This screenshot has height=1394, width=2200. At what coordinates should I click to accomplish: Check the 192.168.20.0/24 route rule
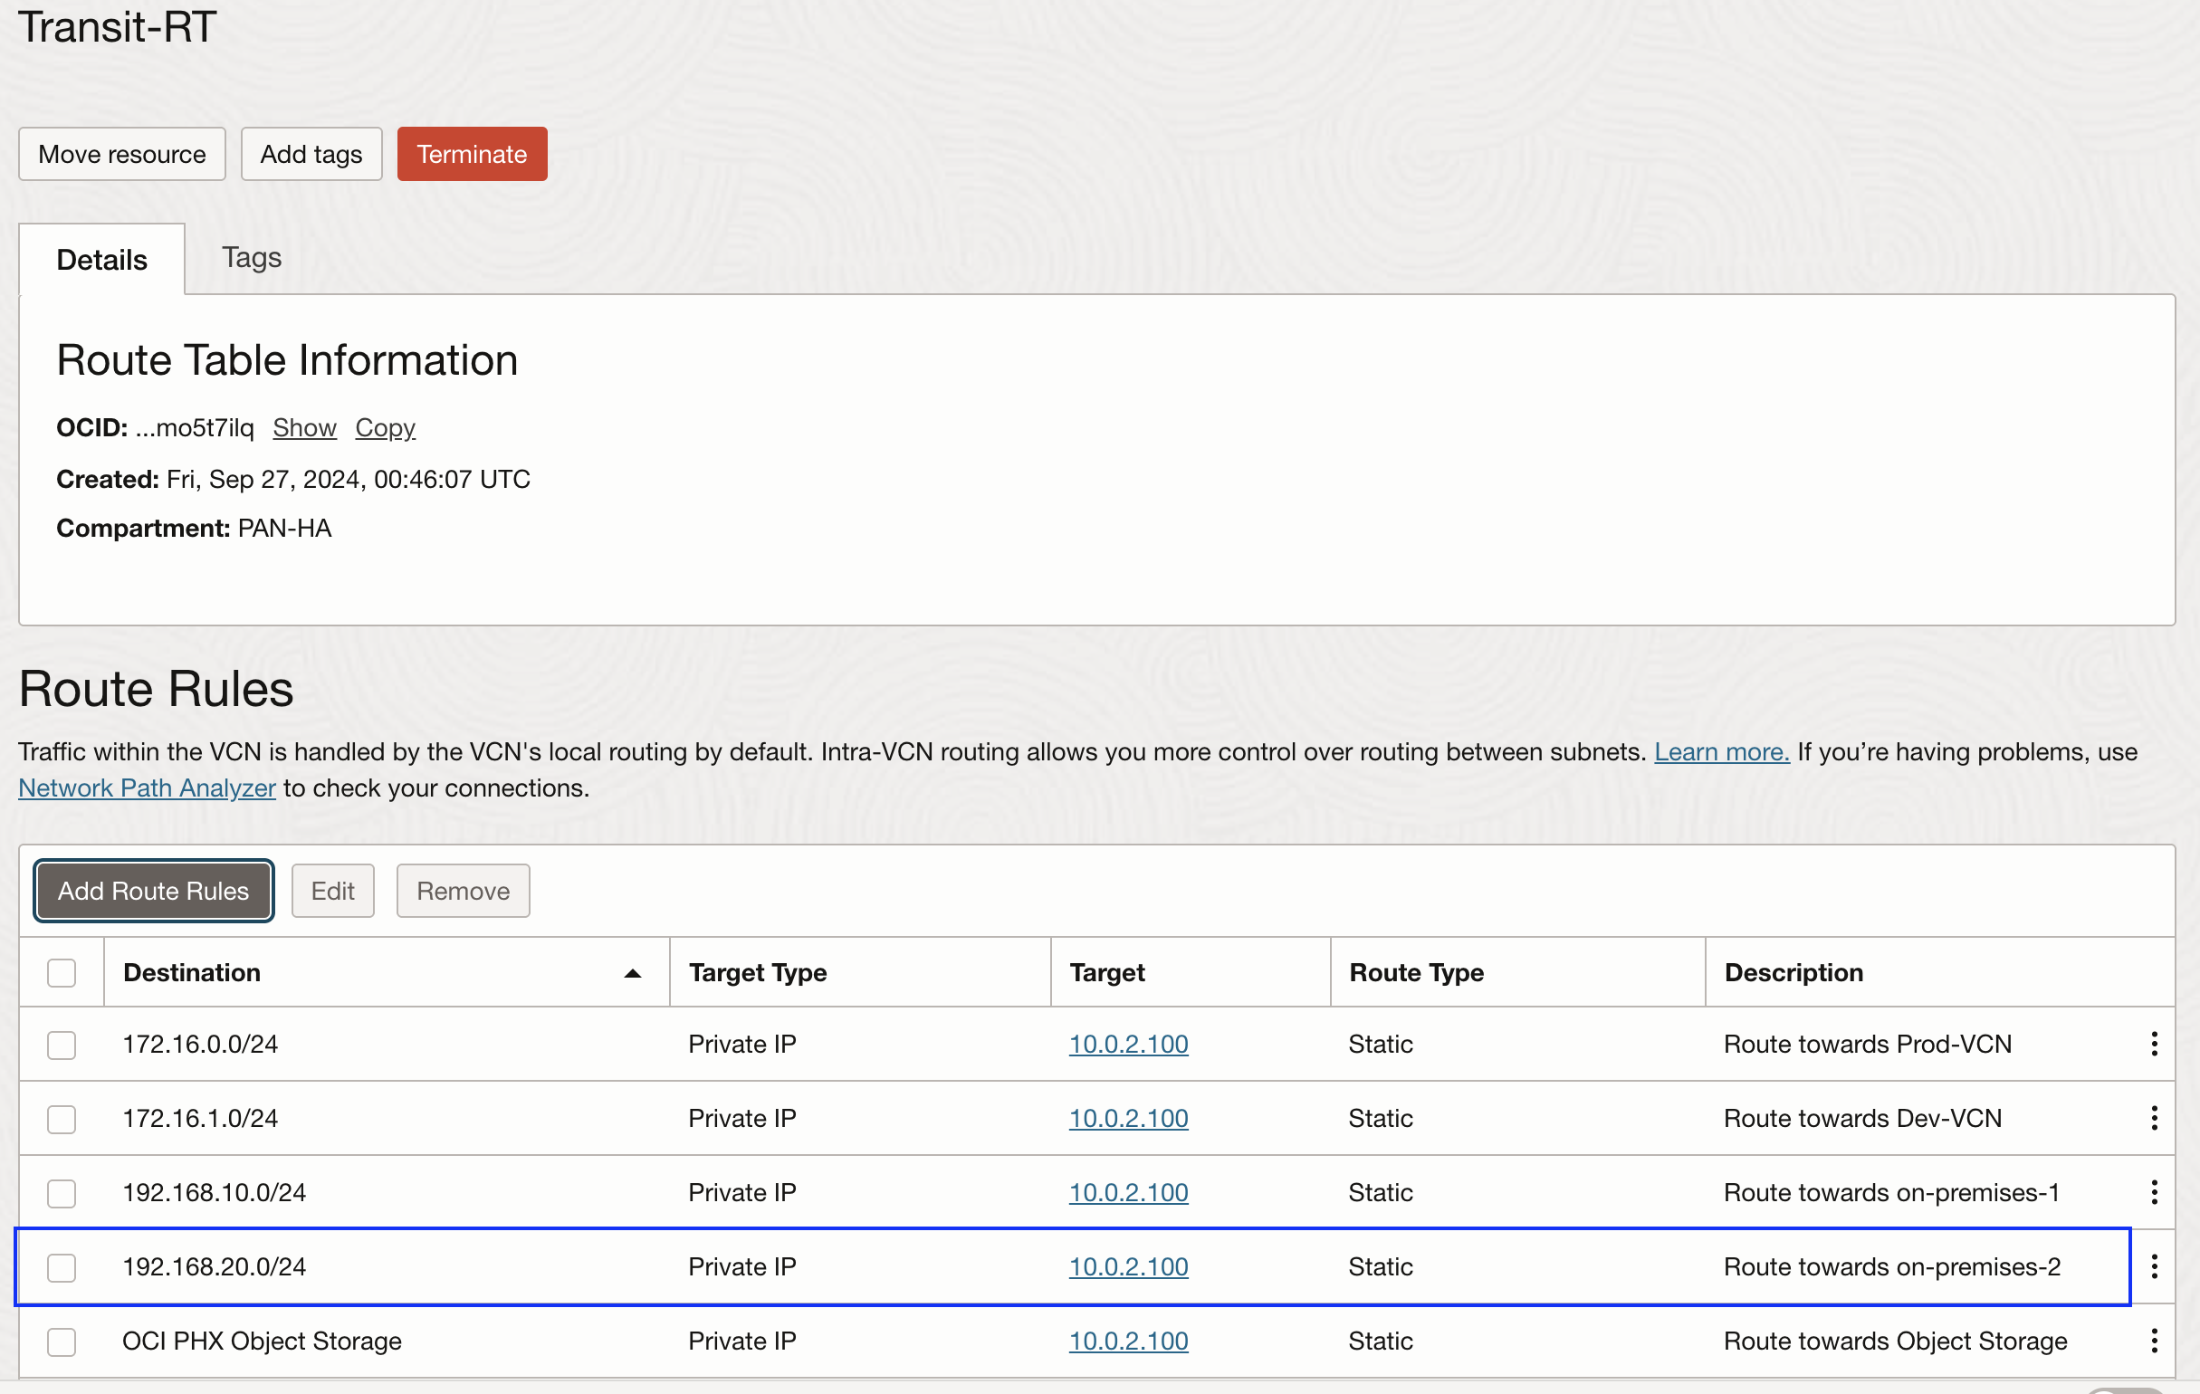coord(62,1267)
